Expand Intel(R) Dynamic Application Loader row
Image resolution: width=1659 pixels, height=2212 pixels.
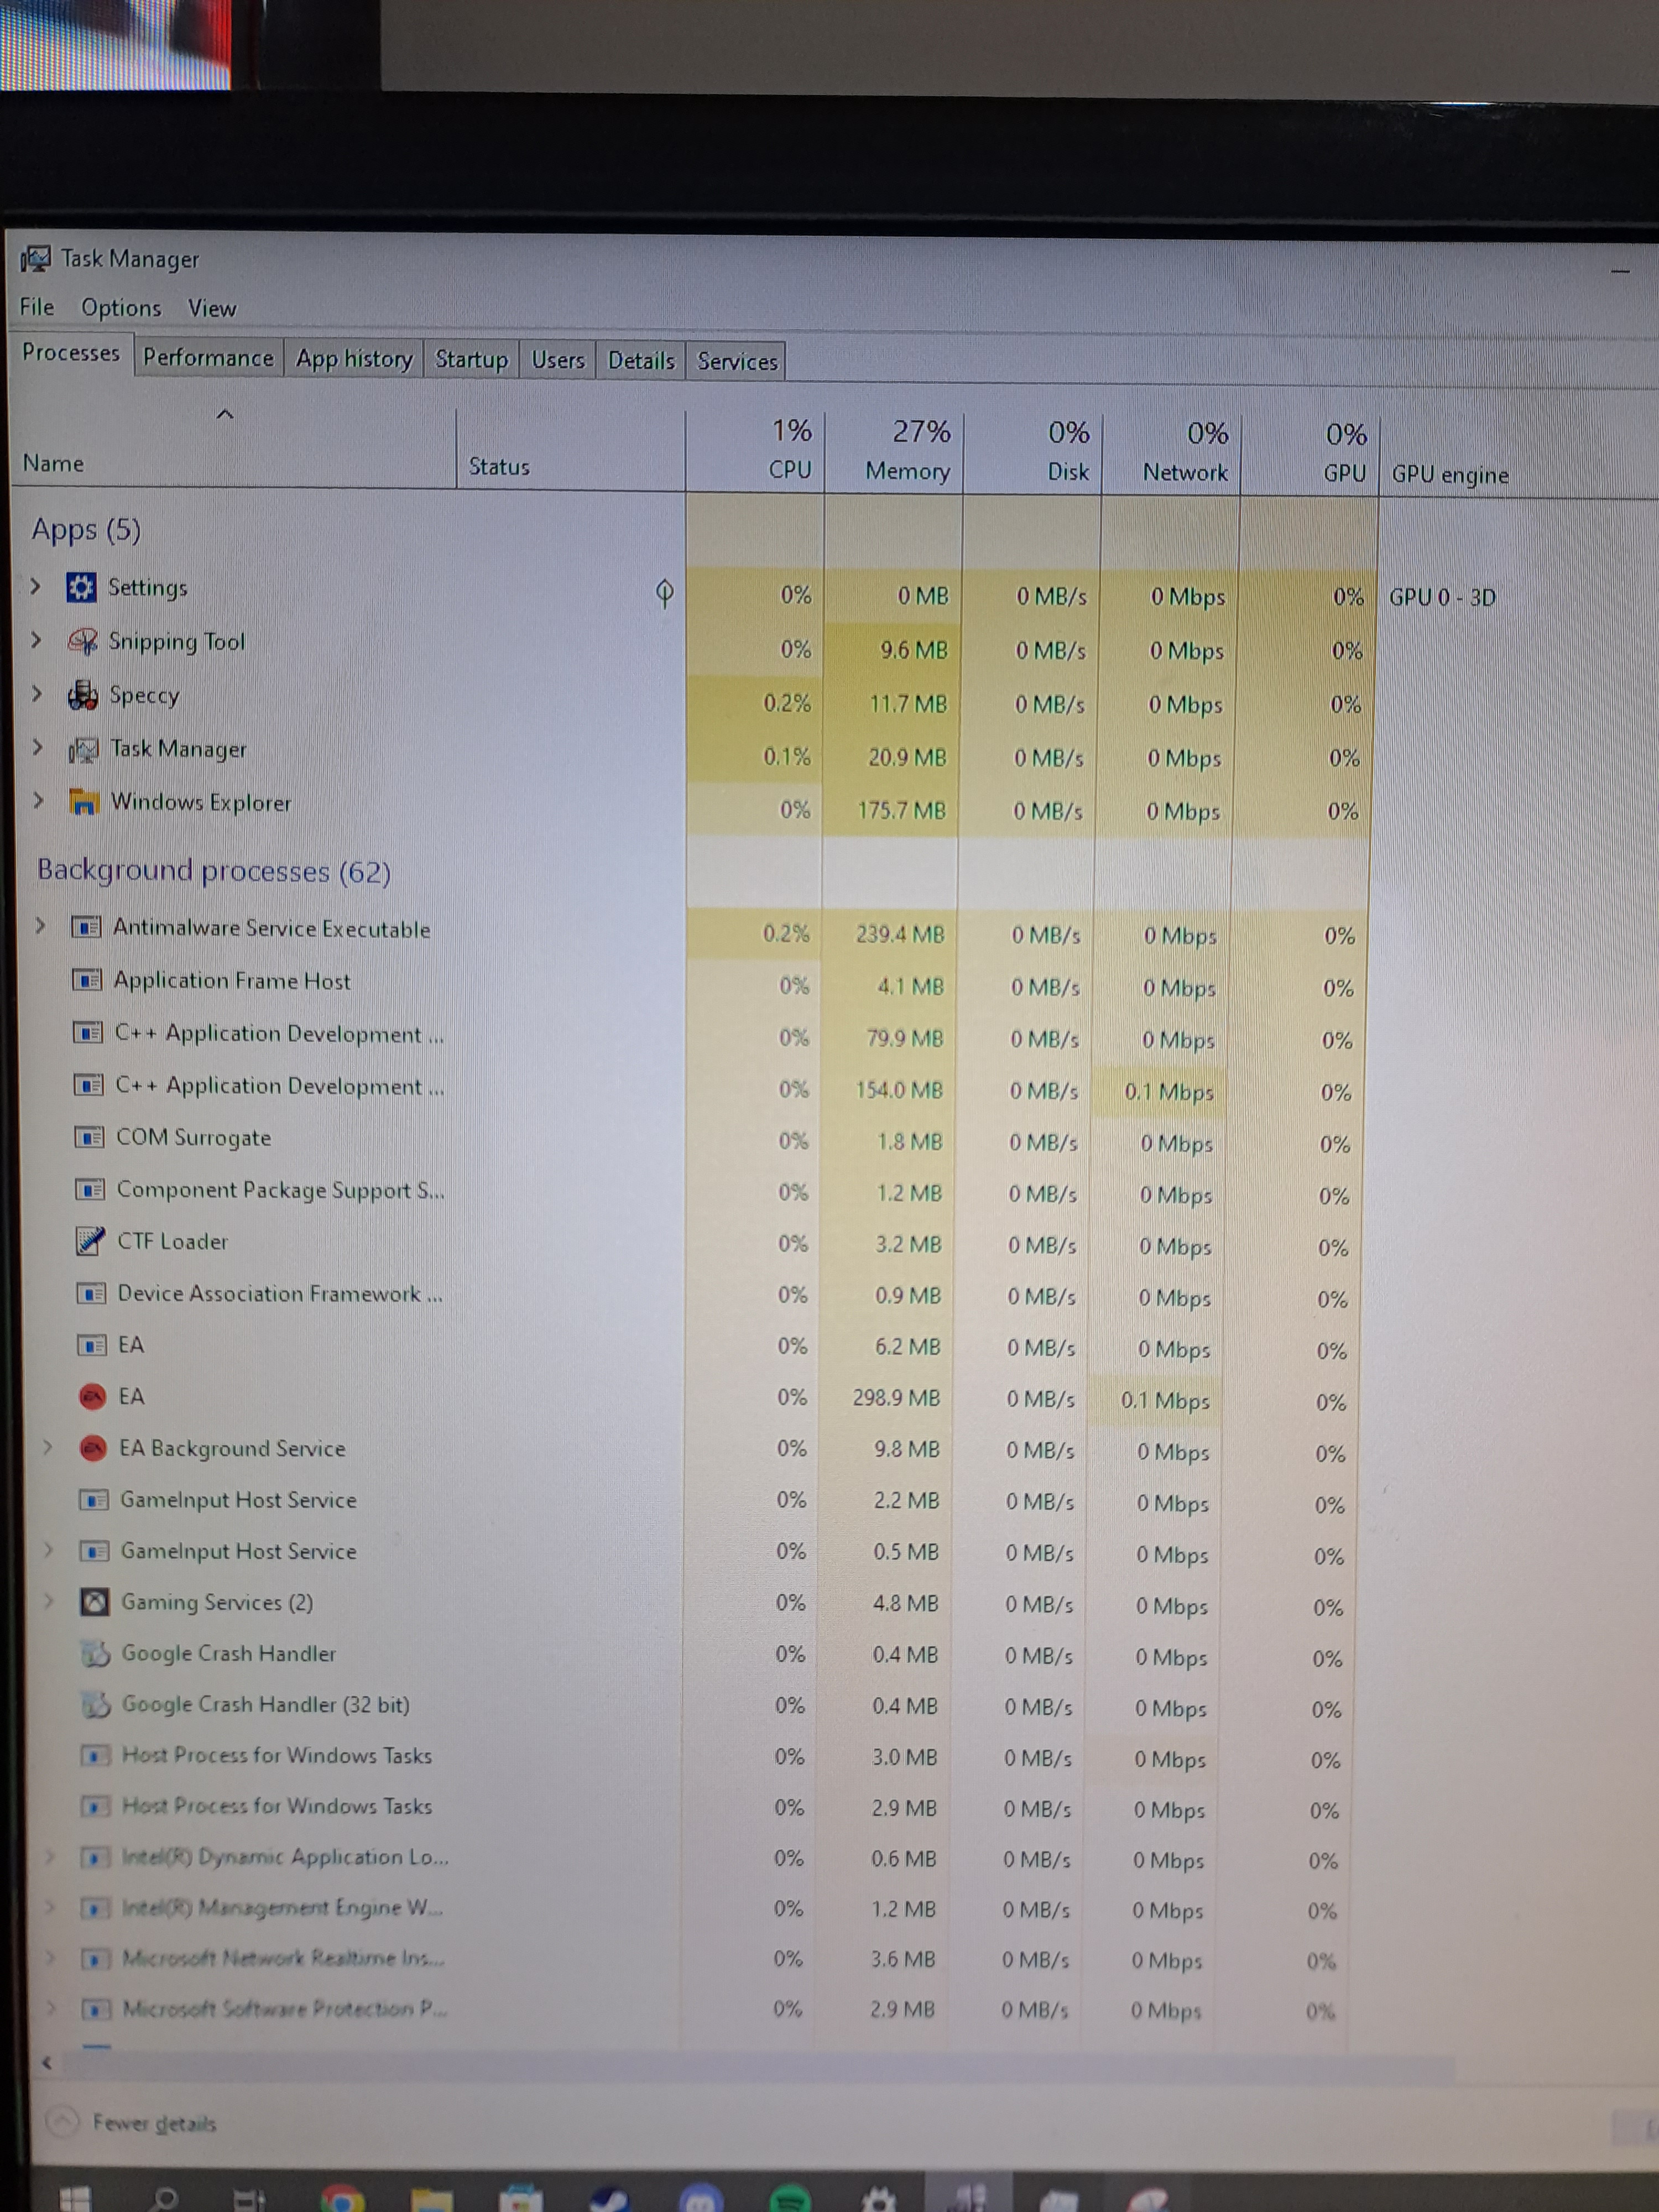[x=50, y=1856]
